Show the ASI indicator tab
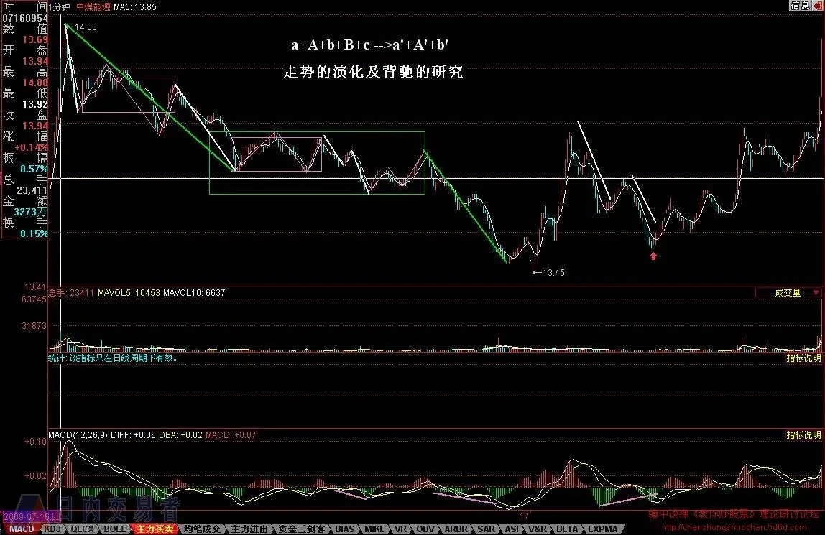825x535 pixels. (512, 529)
